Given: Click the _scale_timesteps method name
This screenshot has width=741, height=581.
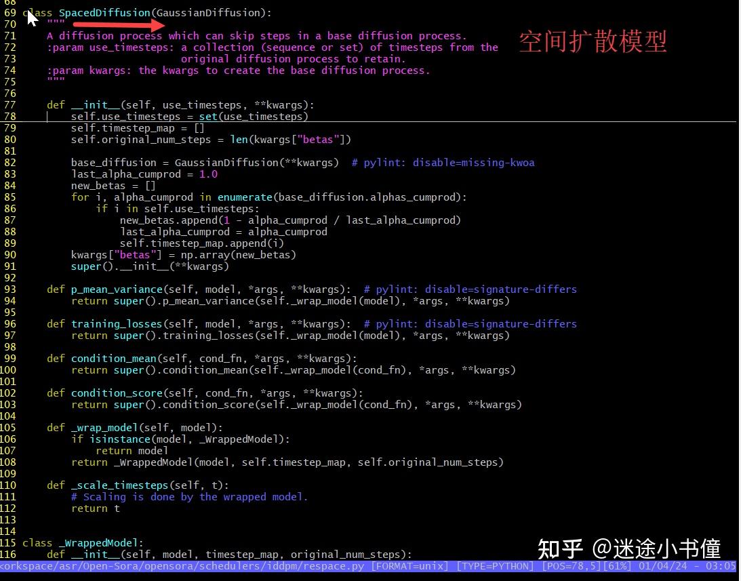Looking at the screenshot, I should [119, 485].
